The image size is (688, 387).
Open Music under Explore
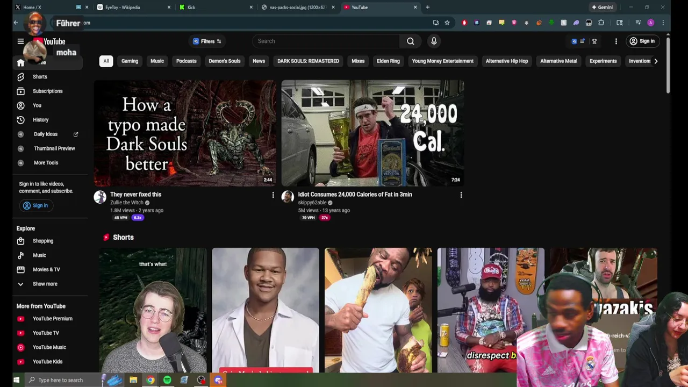pos(39,255)
